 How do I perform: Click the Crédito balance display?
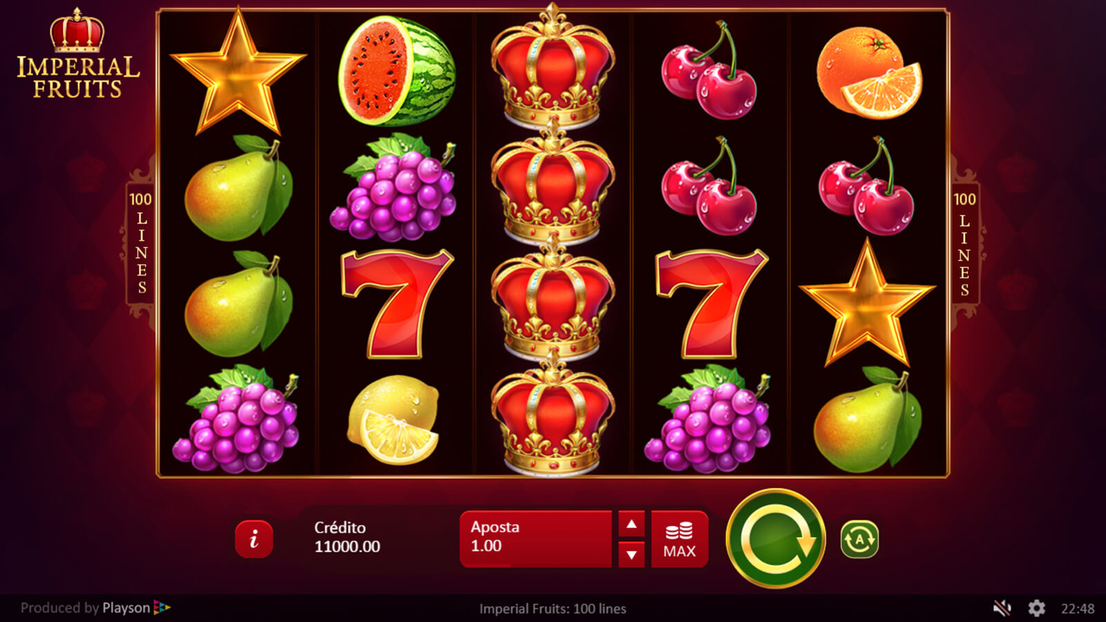(347, 537)
